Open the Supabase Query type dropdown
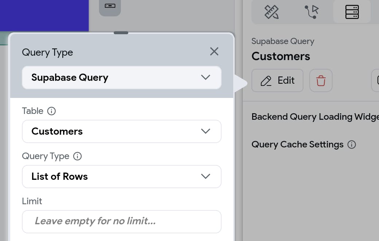This screenshot has height=241, width=379. click(x=122, y=78)
